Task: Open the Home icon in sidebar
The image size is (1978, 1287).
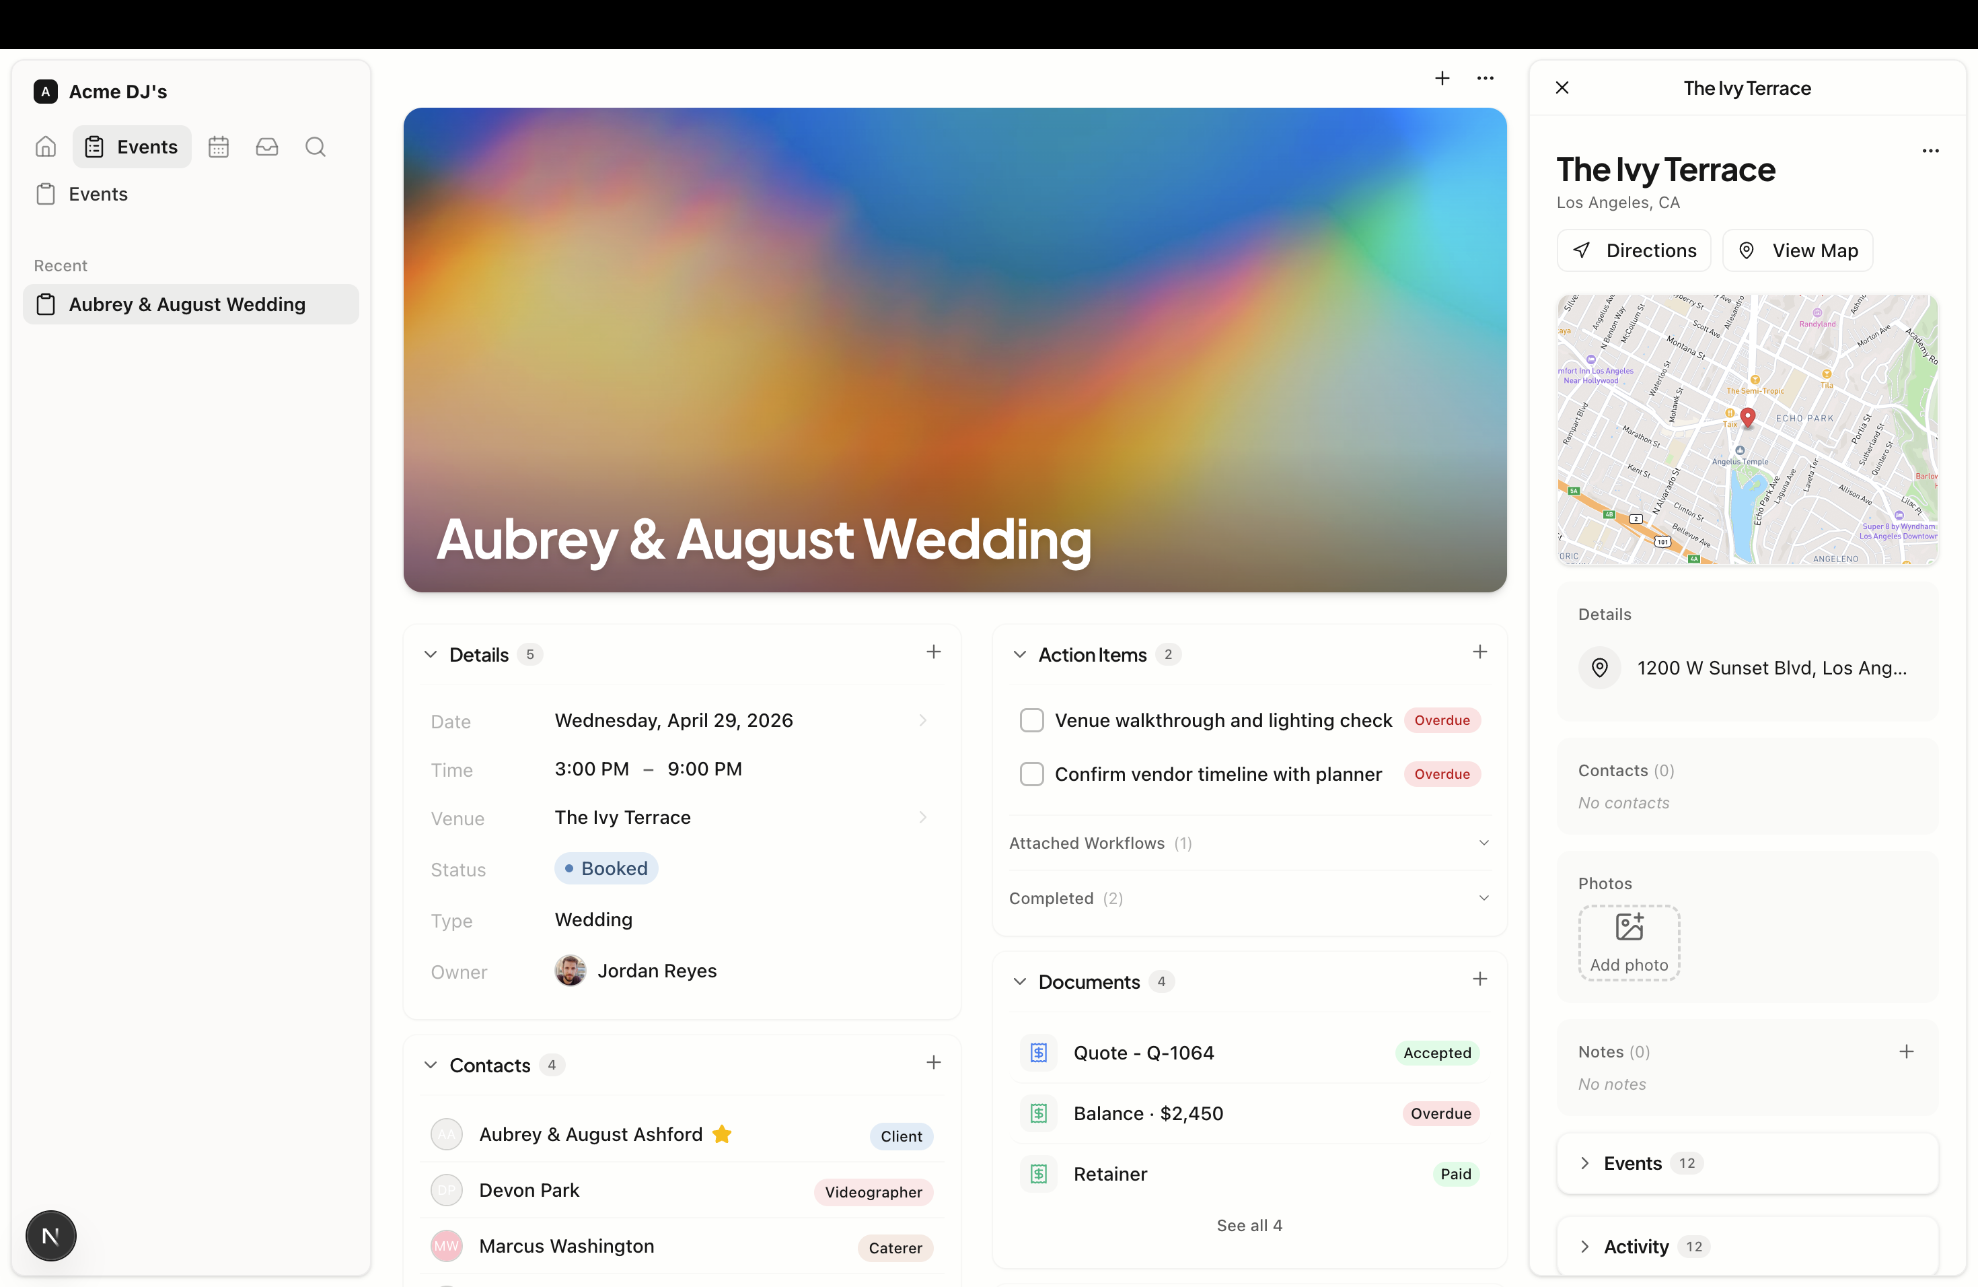Action: (x=46, y=147)
